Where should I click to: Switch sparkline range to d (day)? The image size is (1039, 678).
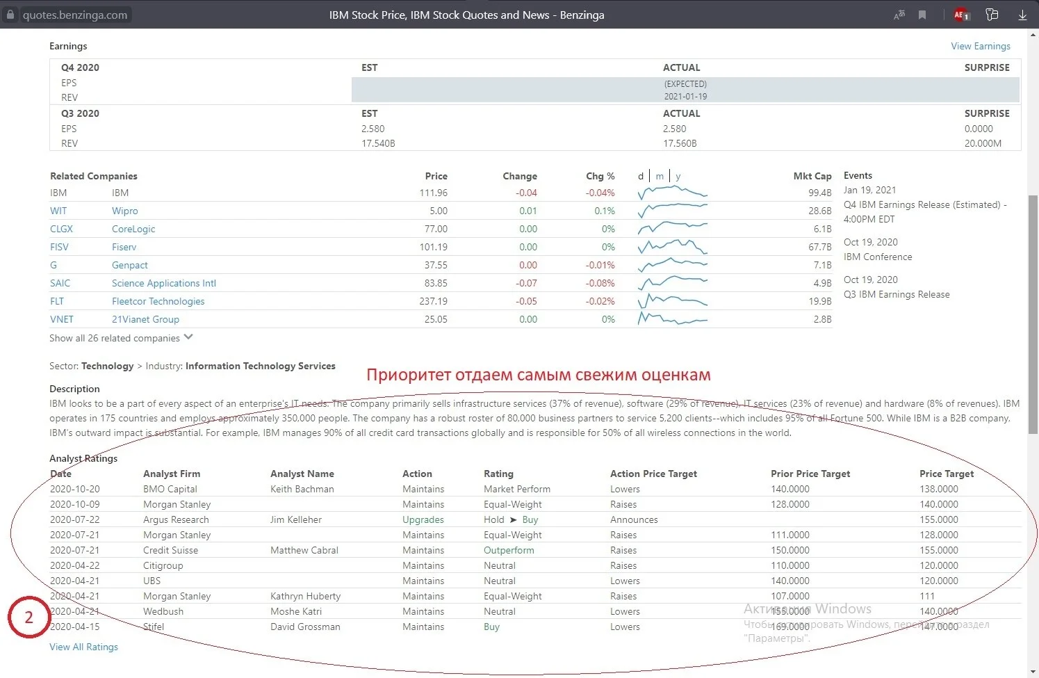[641, 176]
